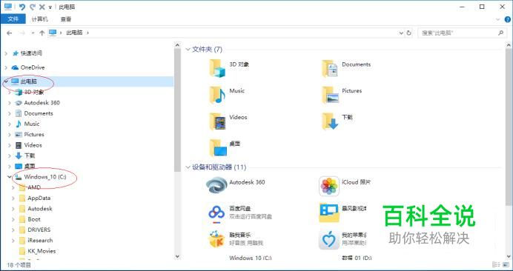
Task: Select the 酷我音乐 icon
Action: [x=216, y=239]
